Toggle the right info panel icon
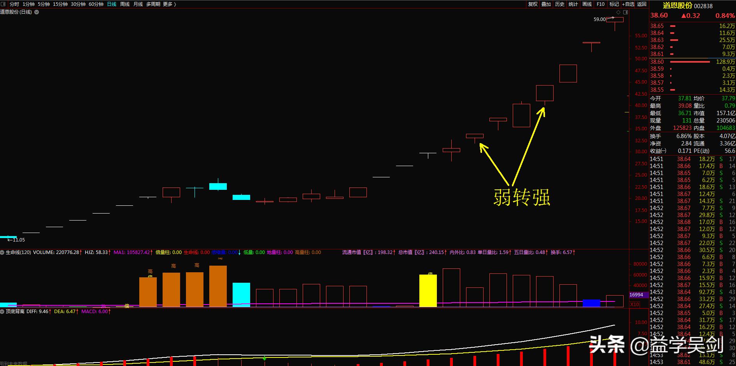 pos(626,12)
